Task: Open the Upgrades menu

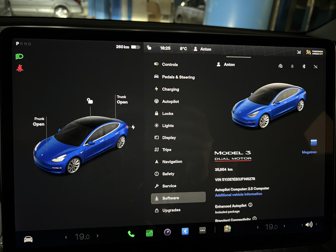Action: coord(168,210)
